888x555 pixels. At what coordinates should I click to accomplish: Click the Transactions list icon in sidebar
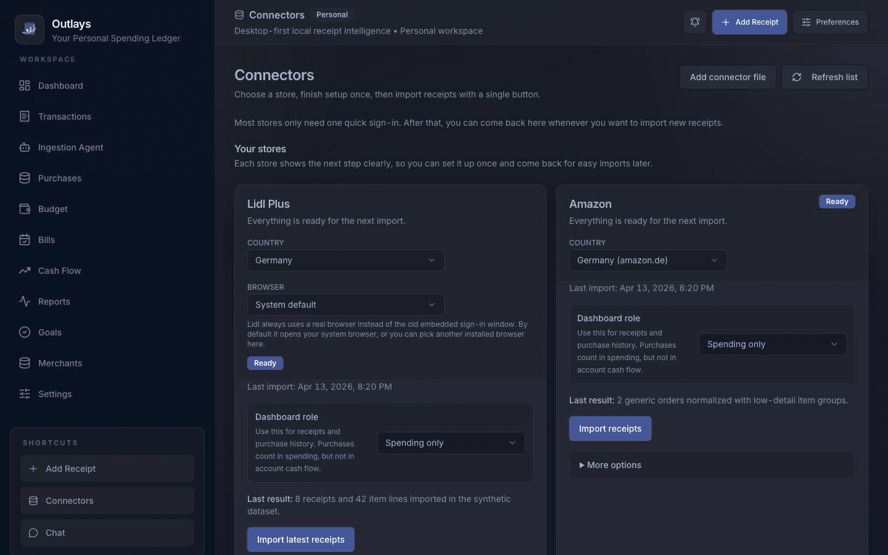pos(25,117)
